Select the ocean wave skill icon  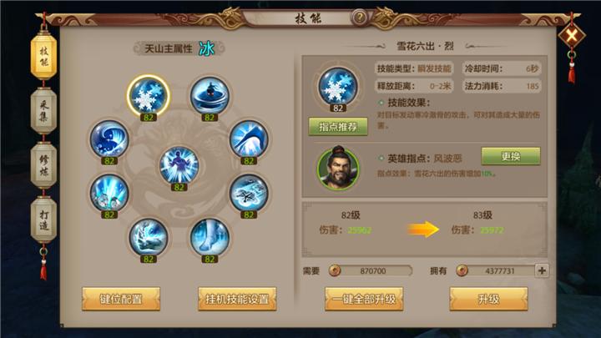pyautogui.click(x=109, y=139)
